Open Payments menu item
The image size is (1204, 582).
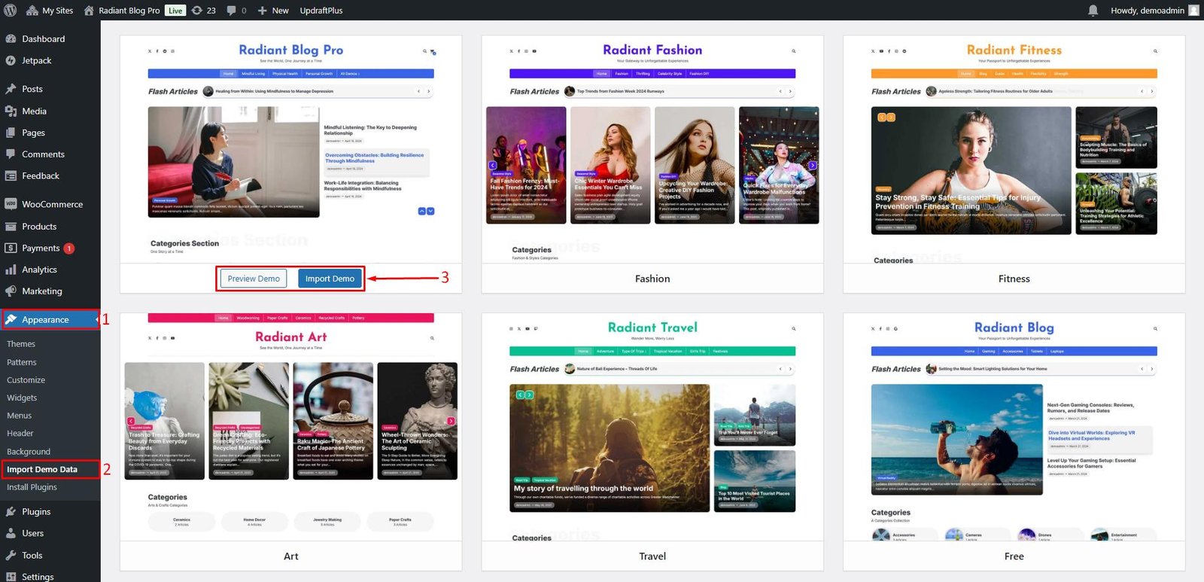coord(41,248)
